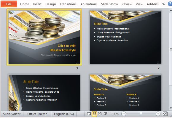The width and height of the screenshot is (172, 118).
Task: Select slide 2 thumbnail with bullets
Action: click(125, 37)
